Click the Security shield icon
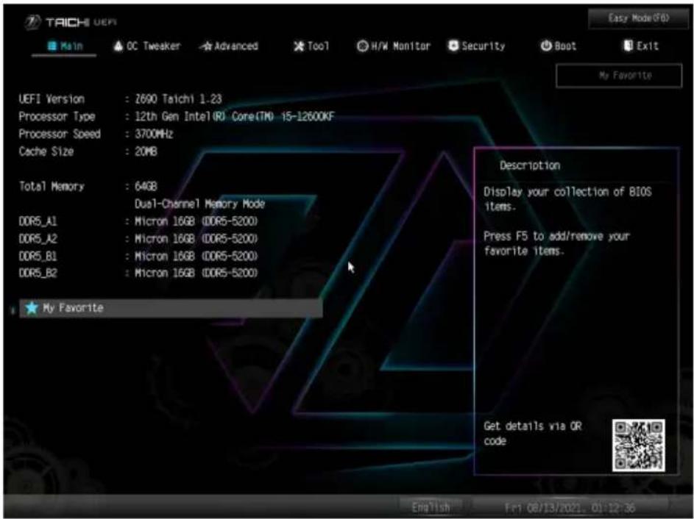Image resolution: width=694 pixels, height=519 pixels. tap(453, 46)
